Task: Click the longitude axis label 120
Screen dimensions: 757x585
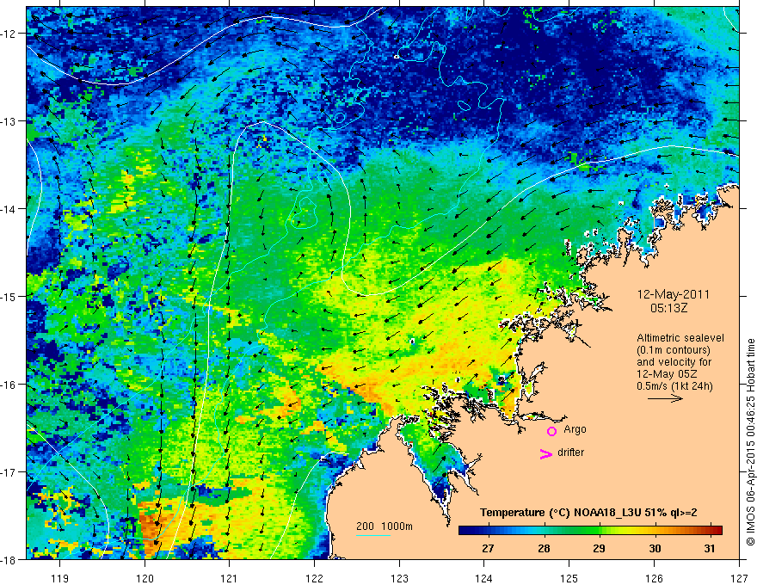Action: 145,578
